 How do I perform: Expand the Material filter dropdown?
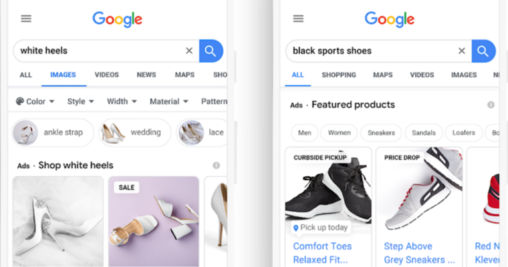click(x=169, y=101)
